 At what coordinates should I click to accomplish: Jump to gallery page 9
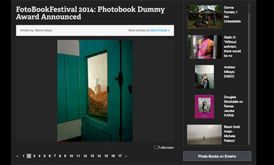(65, 156)
